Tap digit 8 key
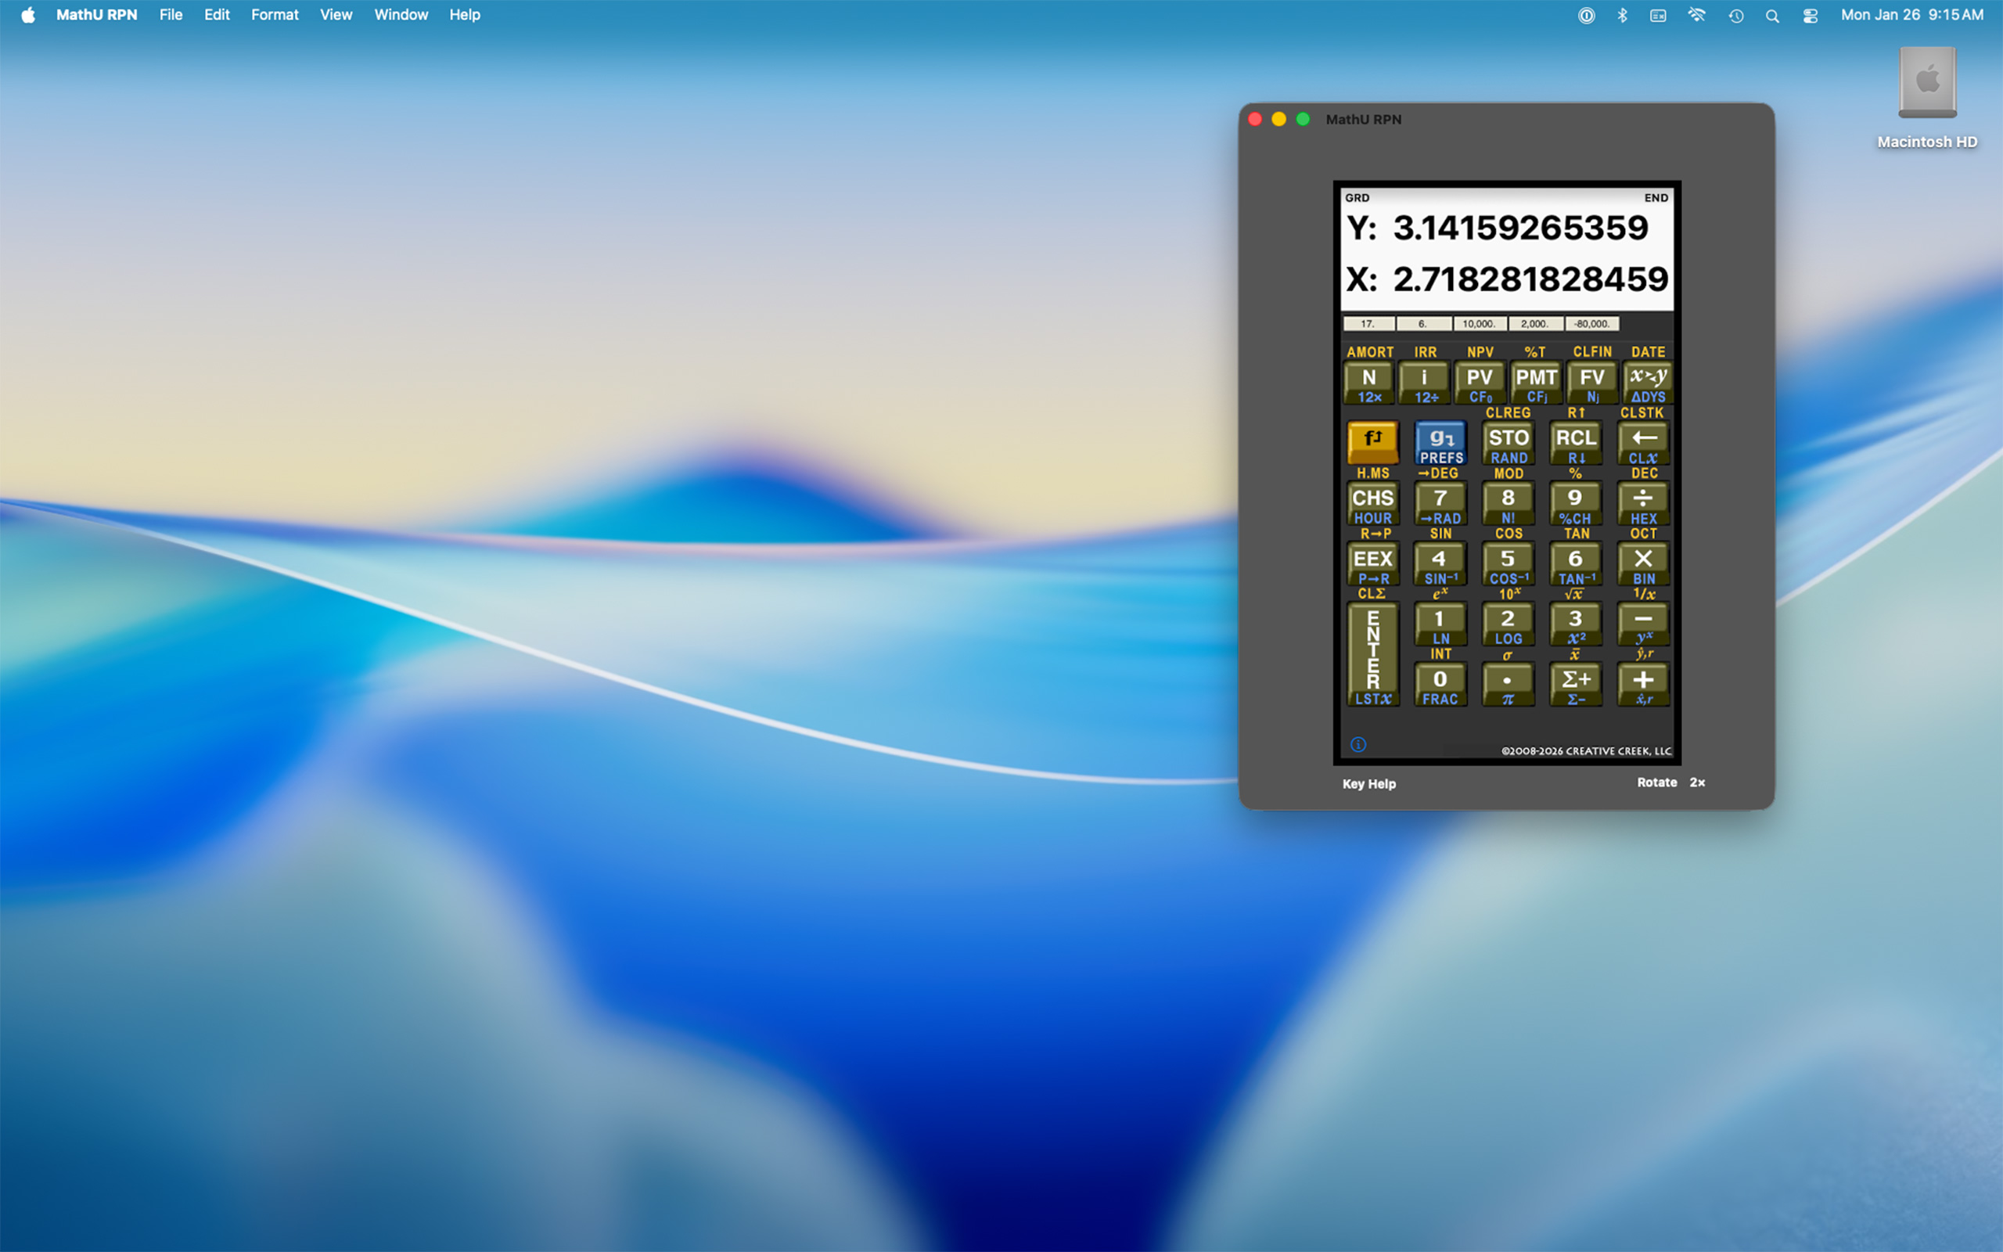Viewport: 2003px width, 1252px height. [1508, 503]
